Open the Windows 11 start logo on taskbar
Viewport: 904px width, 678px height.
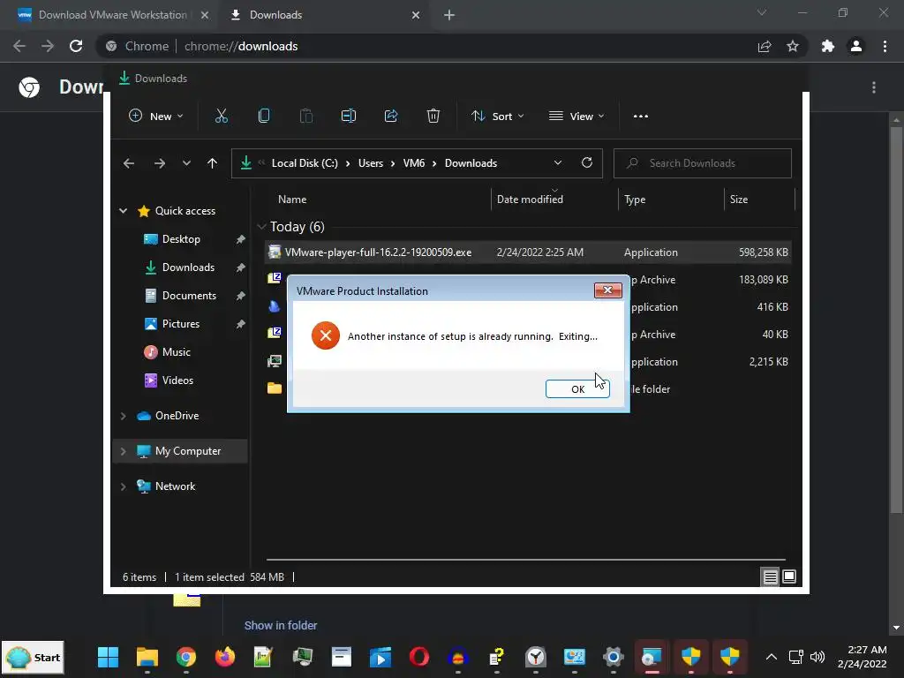click(x=108, y=657)
